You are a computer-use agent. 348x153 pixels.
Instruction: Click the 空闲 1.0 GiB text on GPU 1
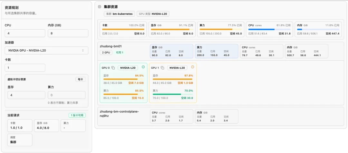click(x=185, y=83)
